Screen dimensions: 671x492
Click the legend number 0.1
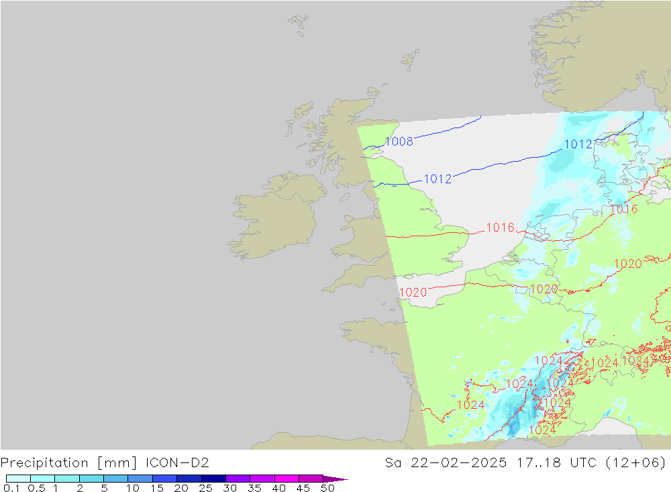[x=11, y=488]
